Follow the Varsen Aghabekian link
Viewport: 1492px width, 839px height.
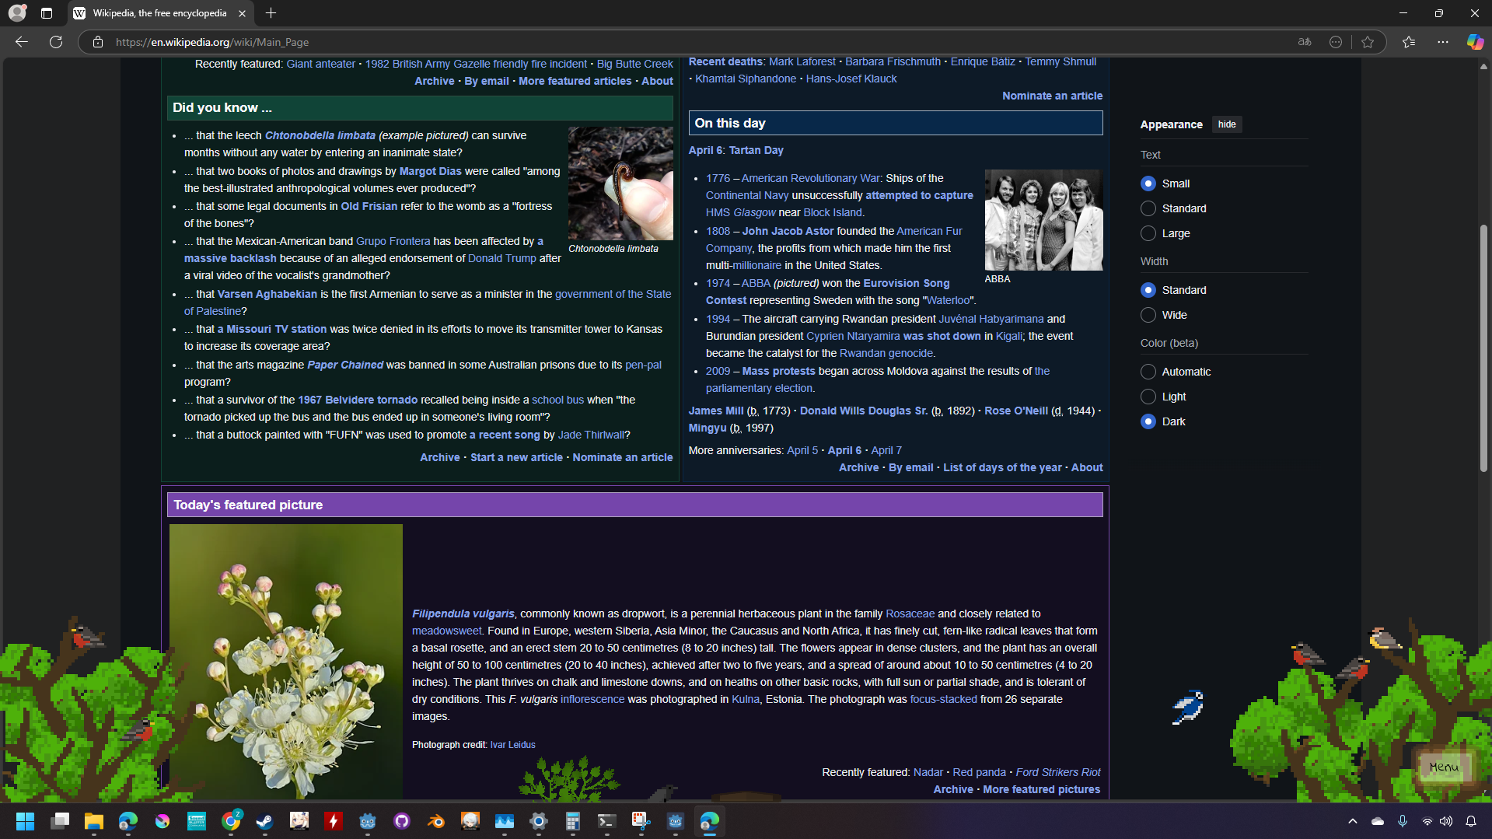pyautogui.click(x=267, y=294)
